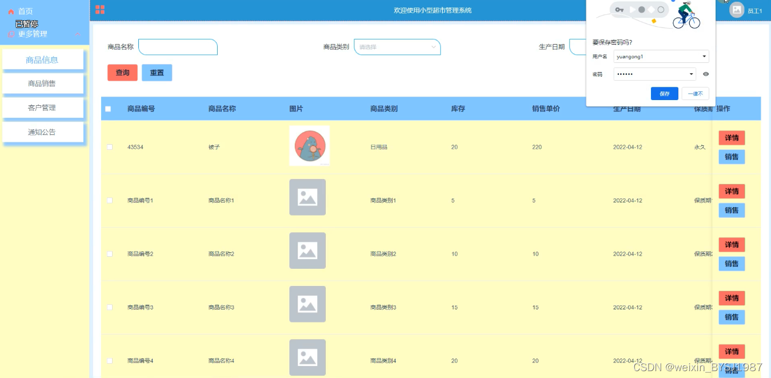
Task: Click the 商品类别 column header
Action: pyautogui.click(x=384, y=109)
